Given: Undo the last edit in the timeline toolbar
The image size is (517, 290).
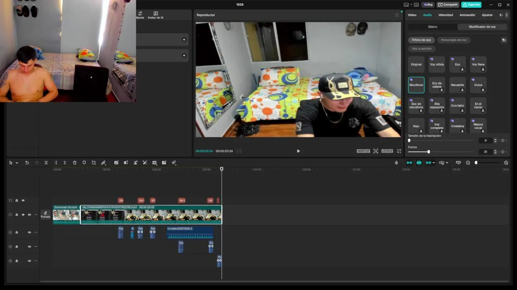Looking at the screenshot, I should click(x=27, y=163).
